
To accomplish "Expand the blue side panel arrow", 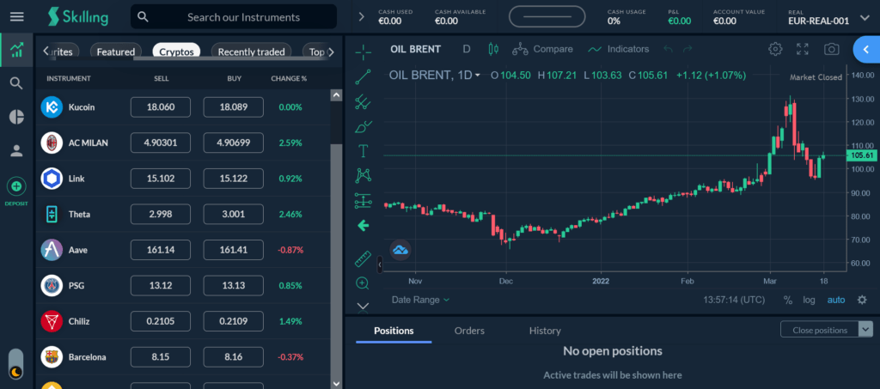I will click(x=866, y=49).
